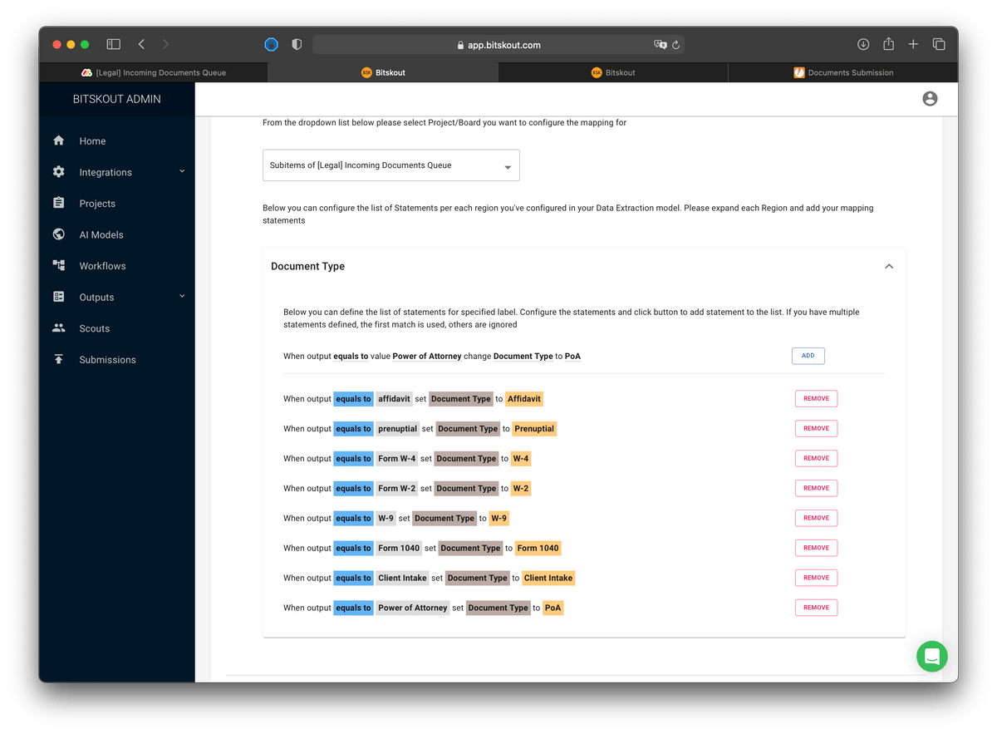Click the blue extension icon beside shield
Viewport: 997px width, 734px height.
[271, 44]
